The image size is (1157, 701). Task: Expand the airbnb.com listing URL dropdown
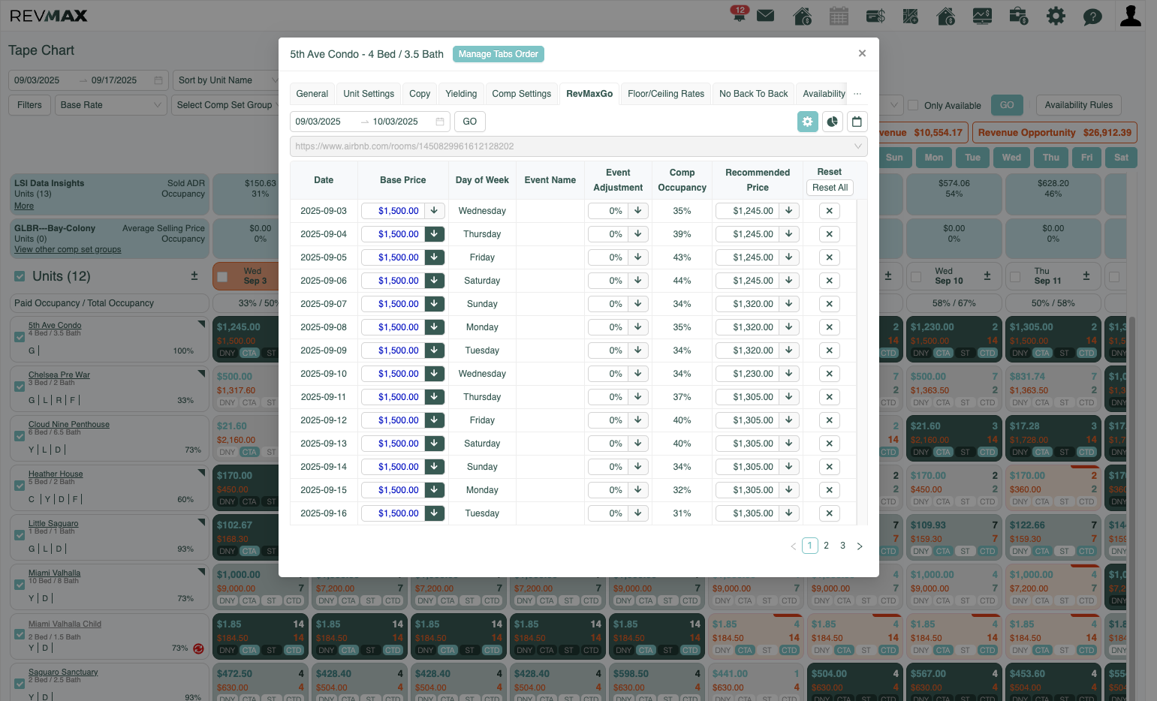pyautogui.click(x=578, y=146)
